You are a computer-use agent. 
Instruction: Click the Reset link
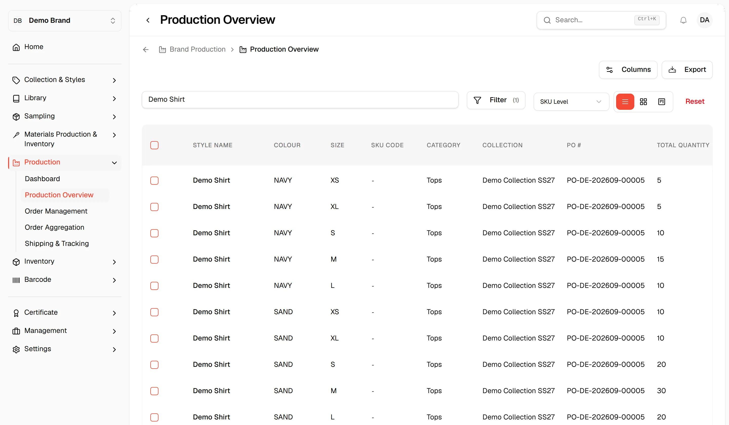[x=695, y=101]
